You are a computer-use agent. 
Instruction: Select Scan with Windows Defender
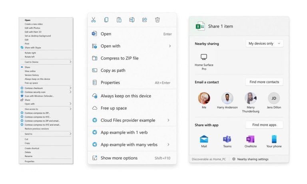click(39, 96)
